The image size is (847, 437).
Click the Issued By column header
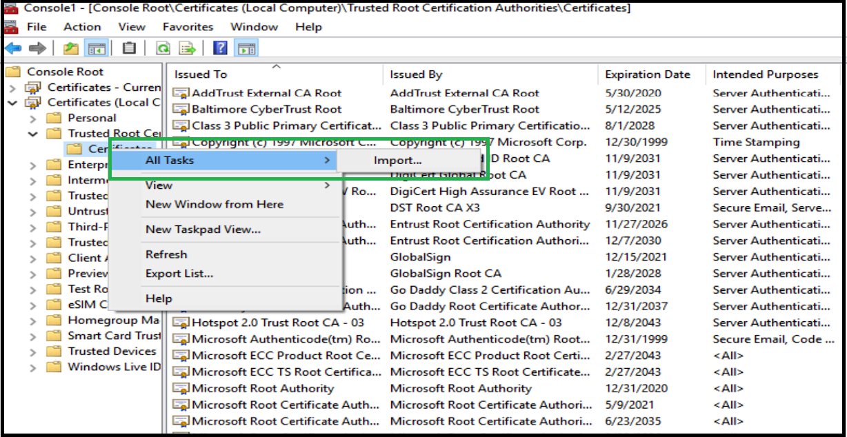pyautogui.click(x=416, y=74)
